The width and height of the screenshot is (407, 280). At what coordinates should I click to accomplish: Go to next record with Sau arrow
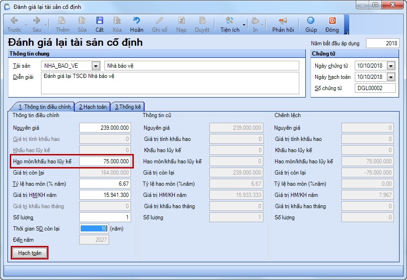(x=37, y=21)
